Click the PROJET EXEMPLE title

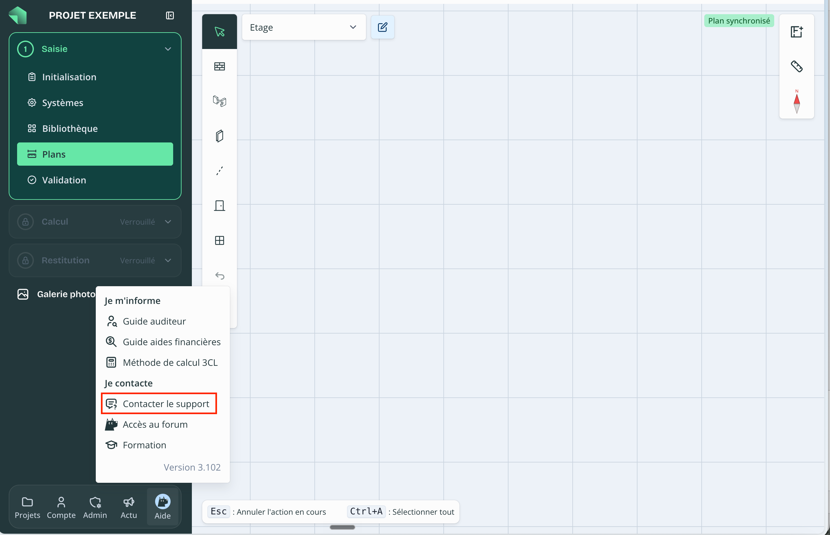click(93, 15)
